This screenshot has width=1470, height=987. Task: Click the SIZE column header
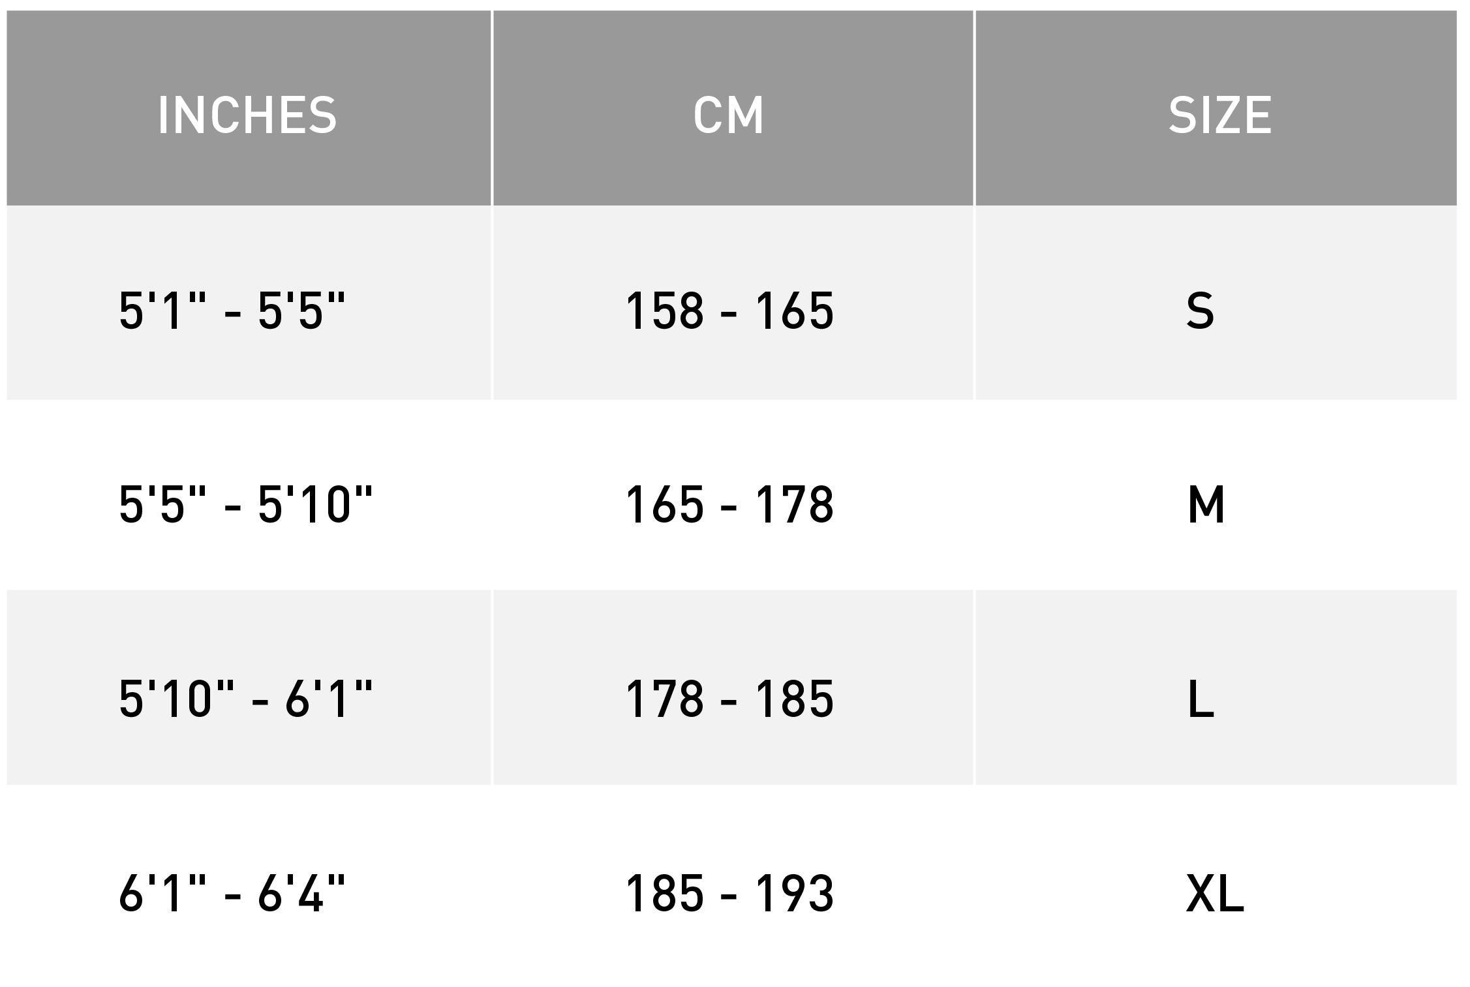pyautogui.click(x=1216, y=108)
